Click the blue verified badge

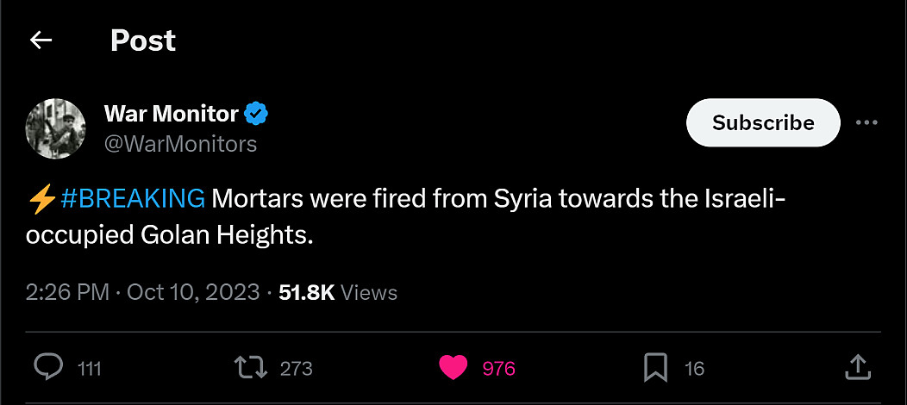pyautogui.click(x=257, y=113)
